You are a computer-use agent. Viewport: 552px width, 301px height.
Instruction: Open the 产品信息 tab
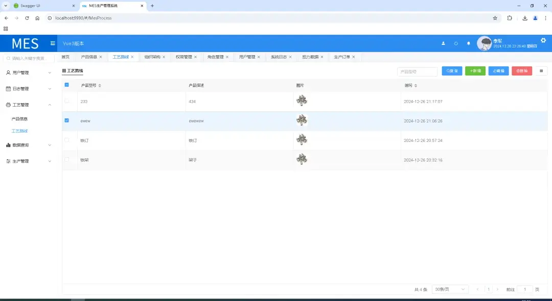point(89,57)
